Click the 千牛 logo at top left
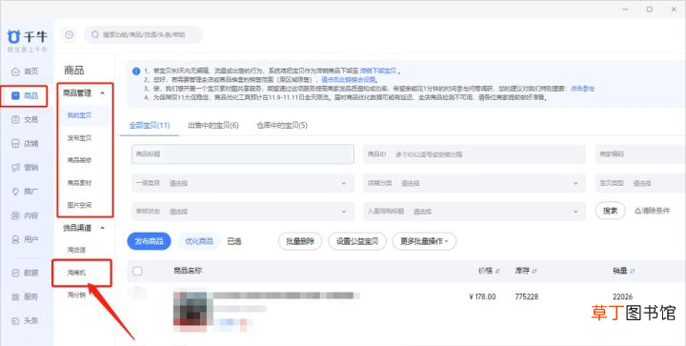Image resolution: width=686 pixels, height=346 pixels. (27, 36)
